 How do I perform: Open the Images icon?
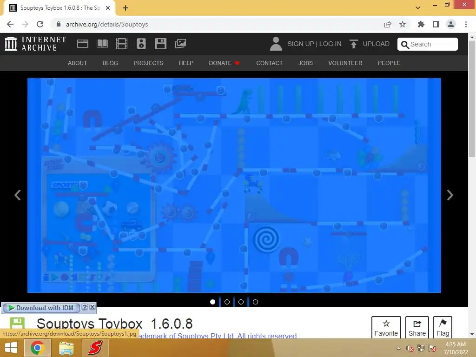click(180, 44)
